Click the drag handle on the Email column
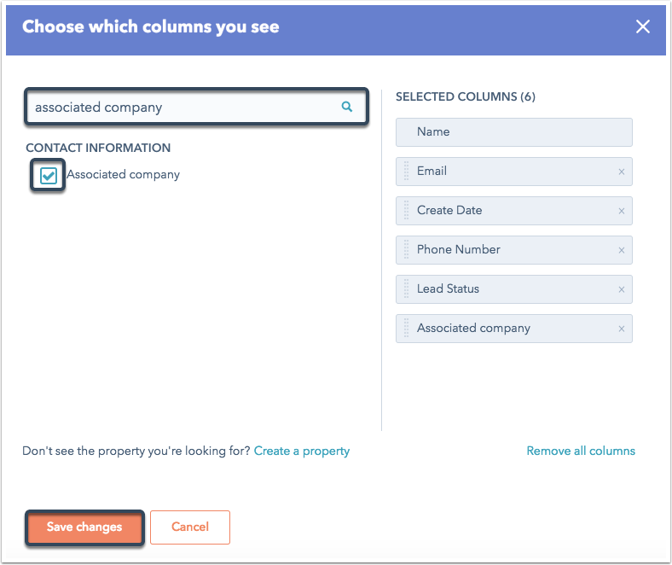Viewport: 672px width, 565px height. [x=406, y=172]
